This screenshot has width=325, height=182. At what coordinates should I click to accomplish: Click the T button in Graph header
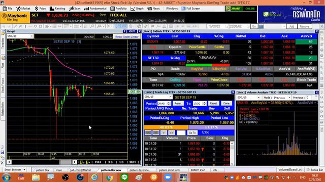(x=124, y=31)
